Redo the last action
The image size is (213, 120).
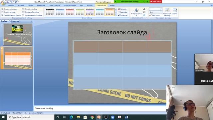[16, 2]
